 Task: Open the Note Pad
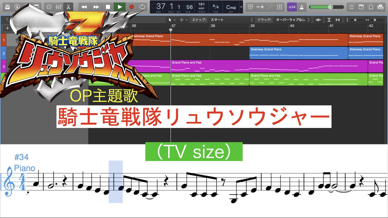(361, 7)
